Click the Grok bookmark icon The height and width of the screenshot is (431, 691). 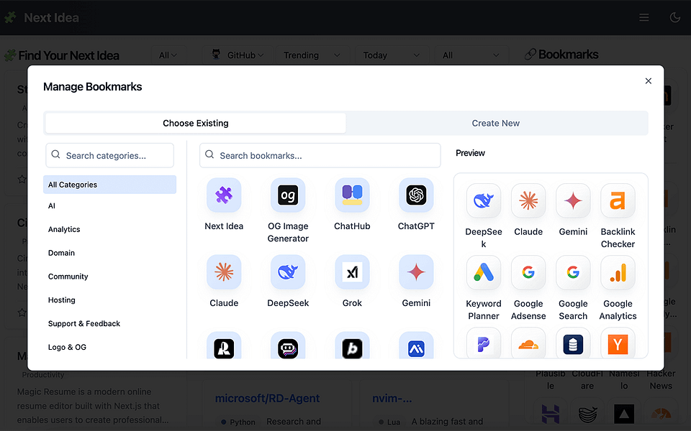[x=352, y=272]
